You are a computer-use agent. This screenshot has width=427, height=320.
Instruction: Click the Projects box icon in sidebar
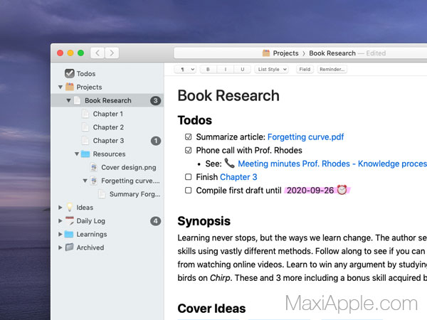click(x=70, y=87)
